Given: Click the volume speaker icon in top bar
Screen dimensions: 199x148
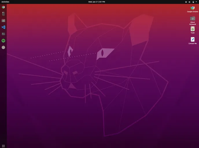Looking at the screenshot, I should (189, 2).
